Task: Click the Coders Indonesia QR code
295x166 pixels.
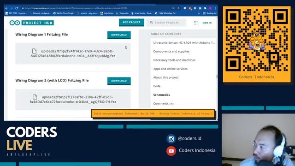Action: pyautogui.click(x=257, y=40)
